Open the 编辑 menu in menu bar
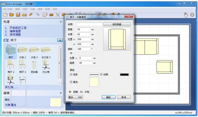Image resolution: width=198 pixels, height=117 pixels. coord(17,9)
